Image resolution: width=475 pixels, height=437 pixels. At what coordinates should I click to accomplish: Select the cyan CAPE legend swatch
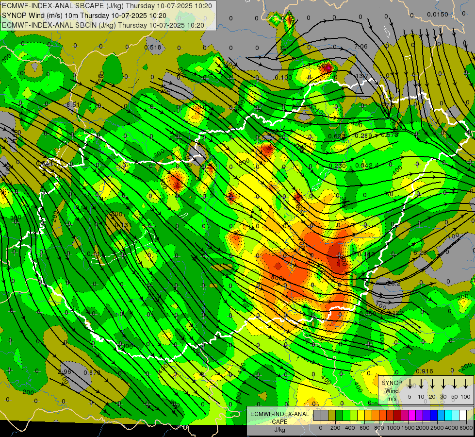pos(448,415)
